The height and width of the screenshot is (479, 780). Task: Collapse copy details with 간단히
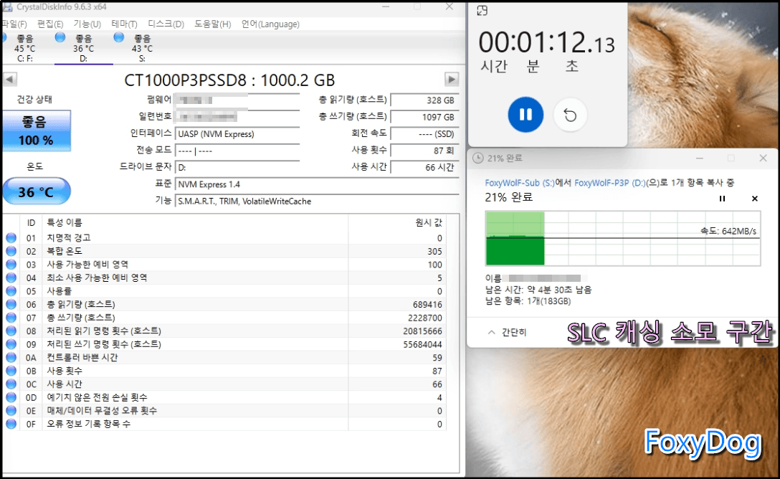tap(507, 332)
